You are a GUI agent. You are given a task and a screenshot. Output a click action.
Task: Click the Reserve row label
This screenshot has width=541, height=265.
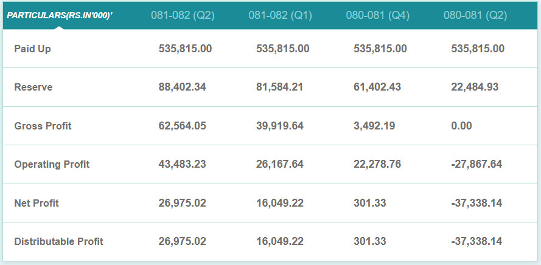point(33,87)
